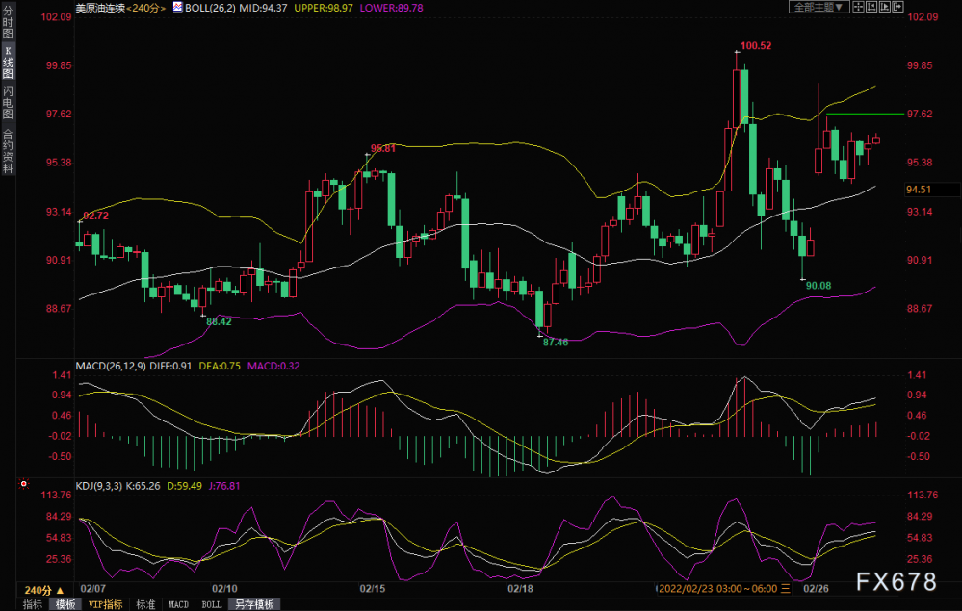
Task: Select the 模板 bottom tab
Action: click(65, 605)
